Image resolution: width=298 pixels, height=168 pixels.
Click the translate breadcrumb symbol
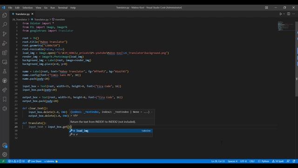(59, 20)
